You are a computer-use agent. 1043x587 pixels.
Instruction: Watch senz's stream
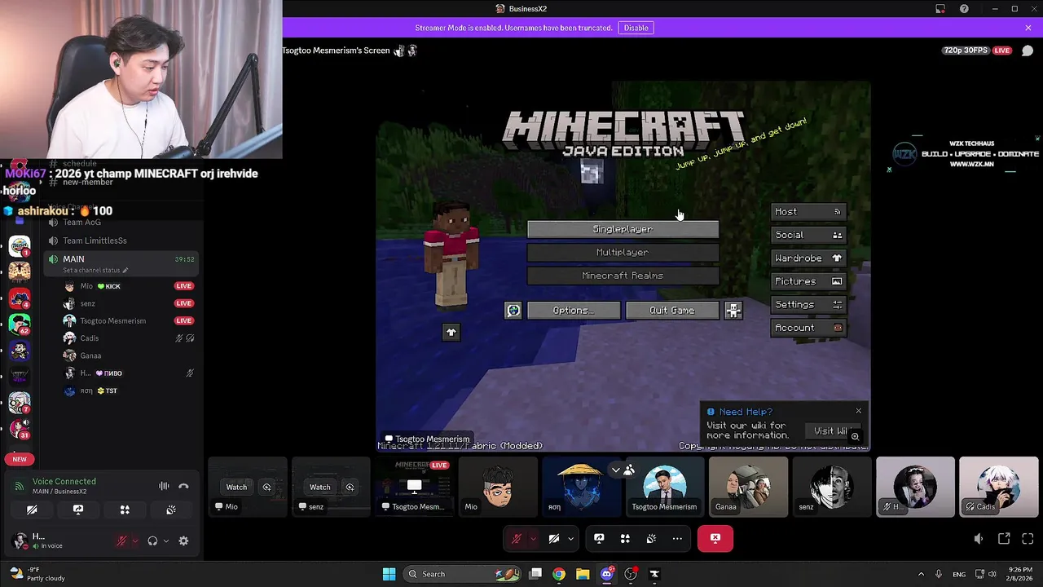(x=319, y=487)
